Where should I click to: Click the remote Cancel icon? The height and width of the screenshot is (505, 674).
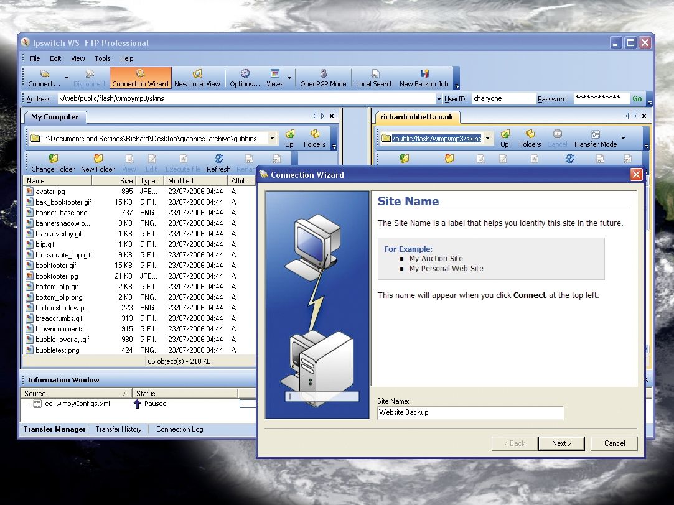point(557,138)
